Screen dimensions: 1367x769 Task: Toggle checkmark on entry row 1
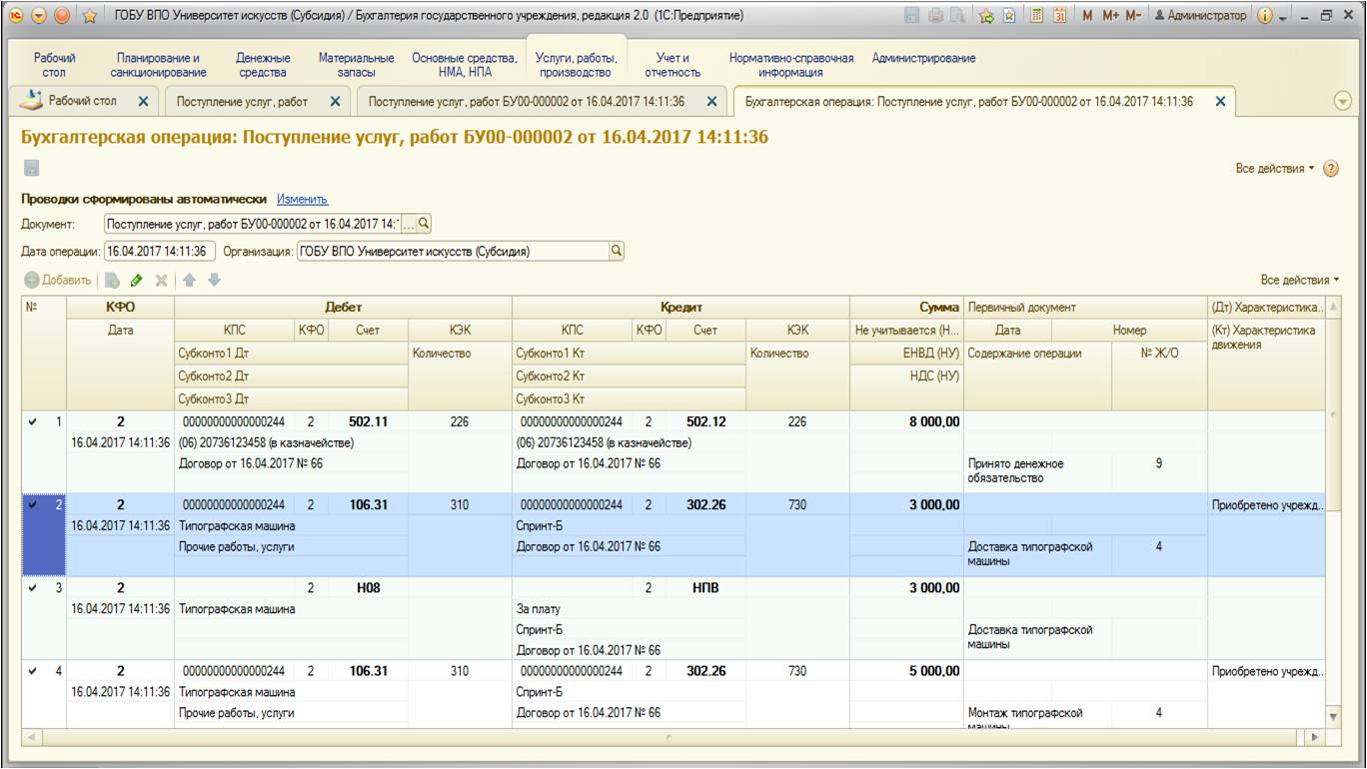coord(33,422)
